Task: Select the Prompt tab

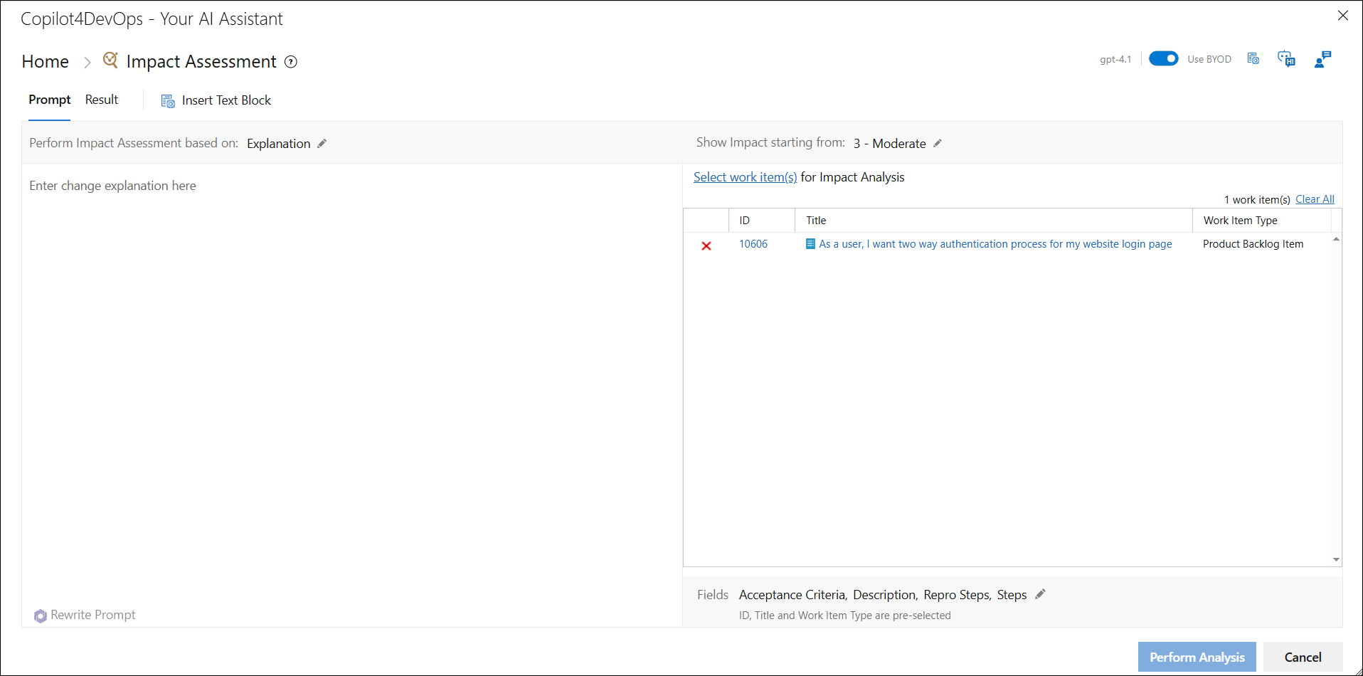Action: (49, 100)
